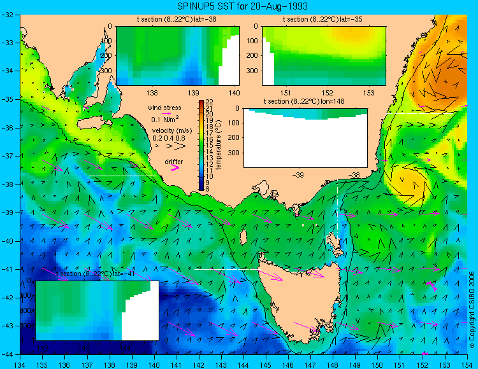Click the 0.1 N/m² legend value
Screen dimensions: 478x369
165,120
